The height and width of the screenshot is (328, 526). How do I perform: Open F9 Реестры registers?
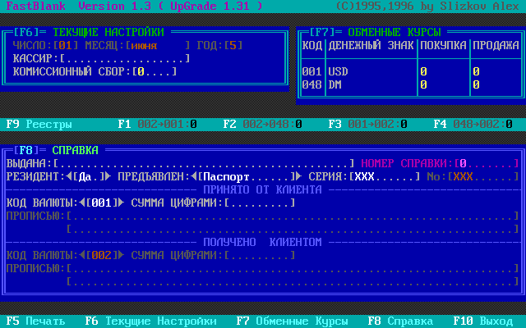coord(39,125)
